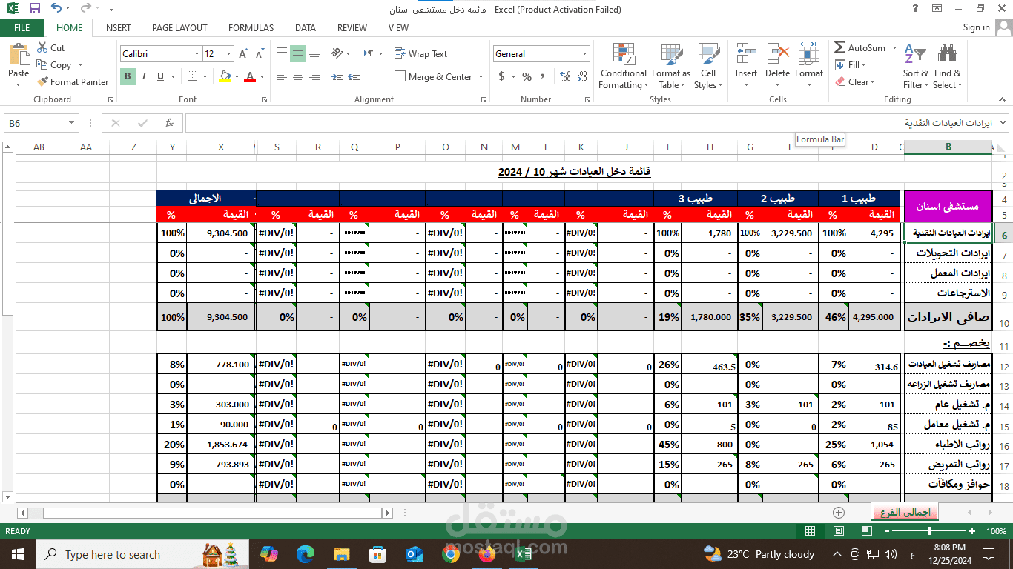
Task: Save the workbook from Quick Access Toolbar
Action: click(x=35, y=9)
